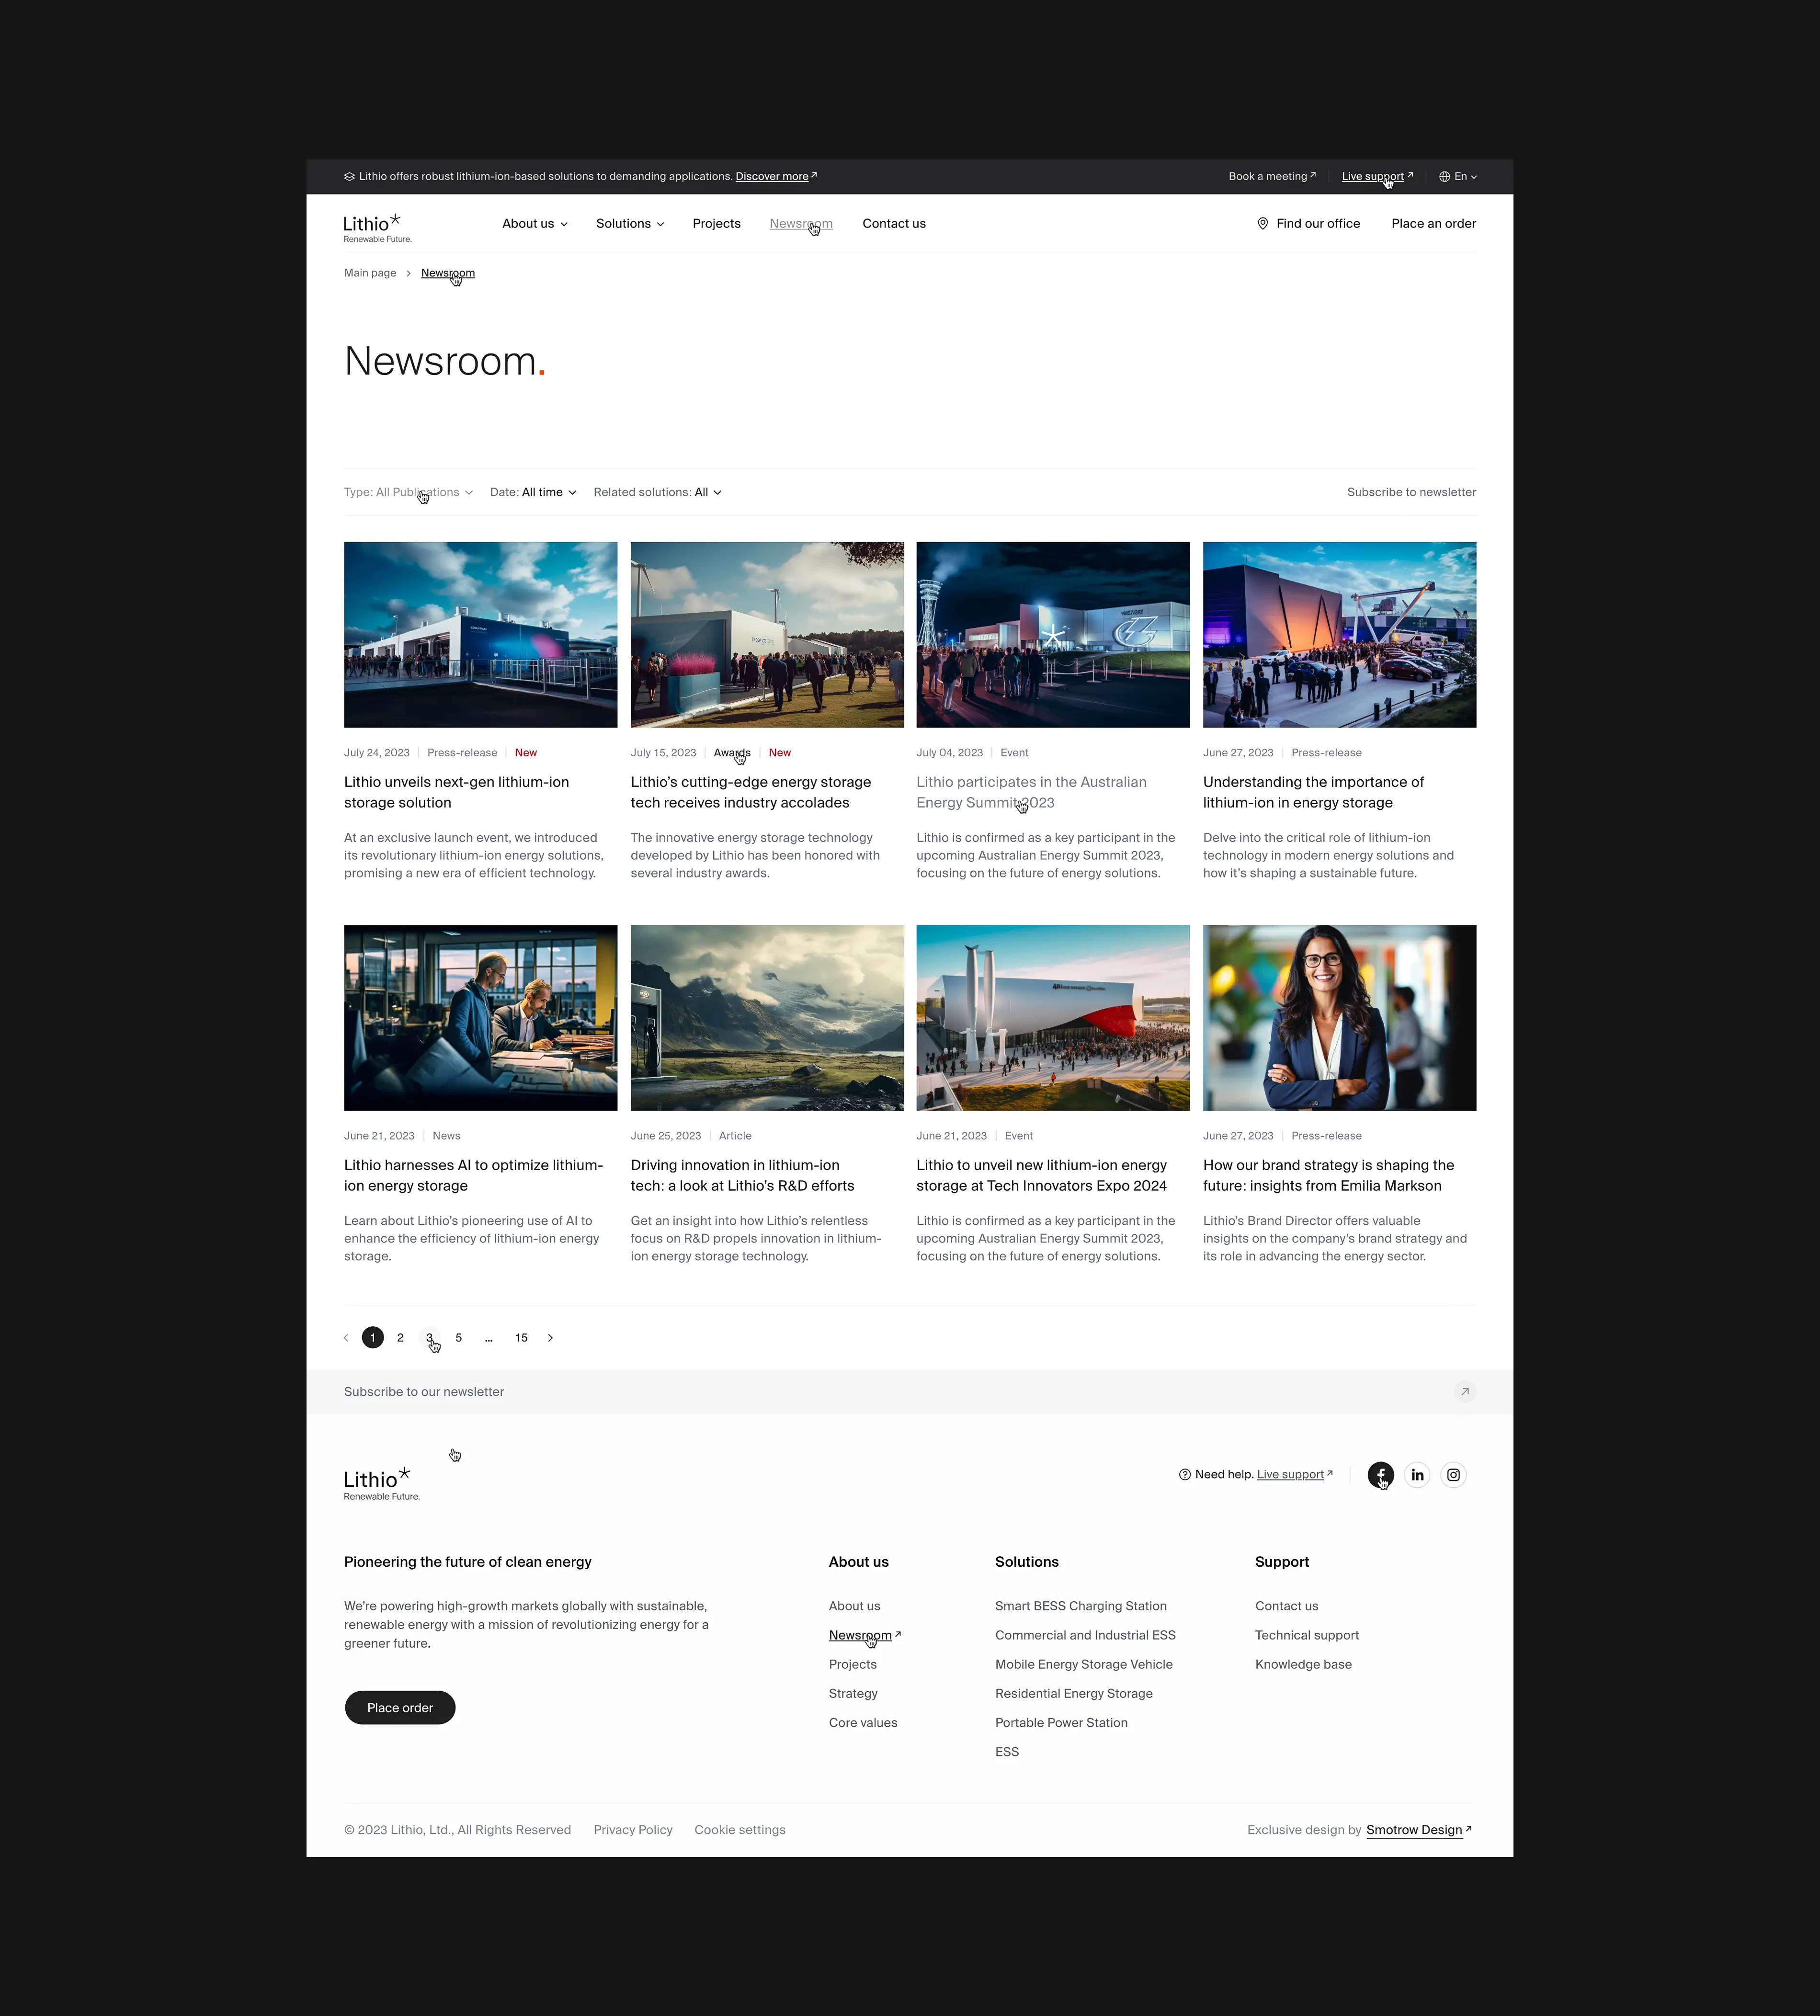Open Contact us from the navigation bar
This screenshot has width=1820, height=2016.
tap(893, 223)
